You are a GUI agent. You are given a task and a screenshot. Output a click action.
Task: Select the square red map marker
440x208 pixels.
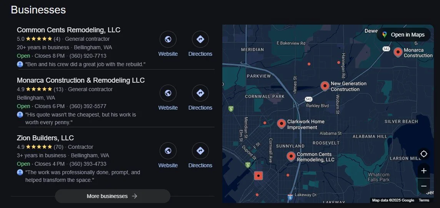pyautogui.click(x=258, y=176)
